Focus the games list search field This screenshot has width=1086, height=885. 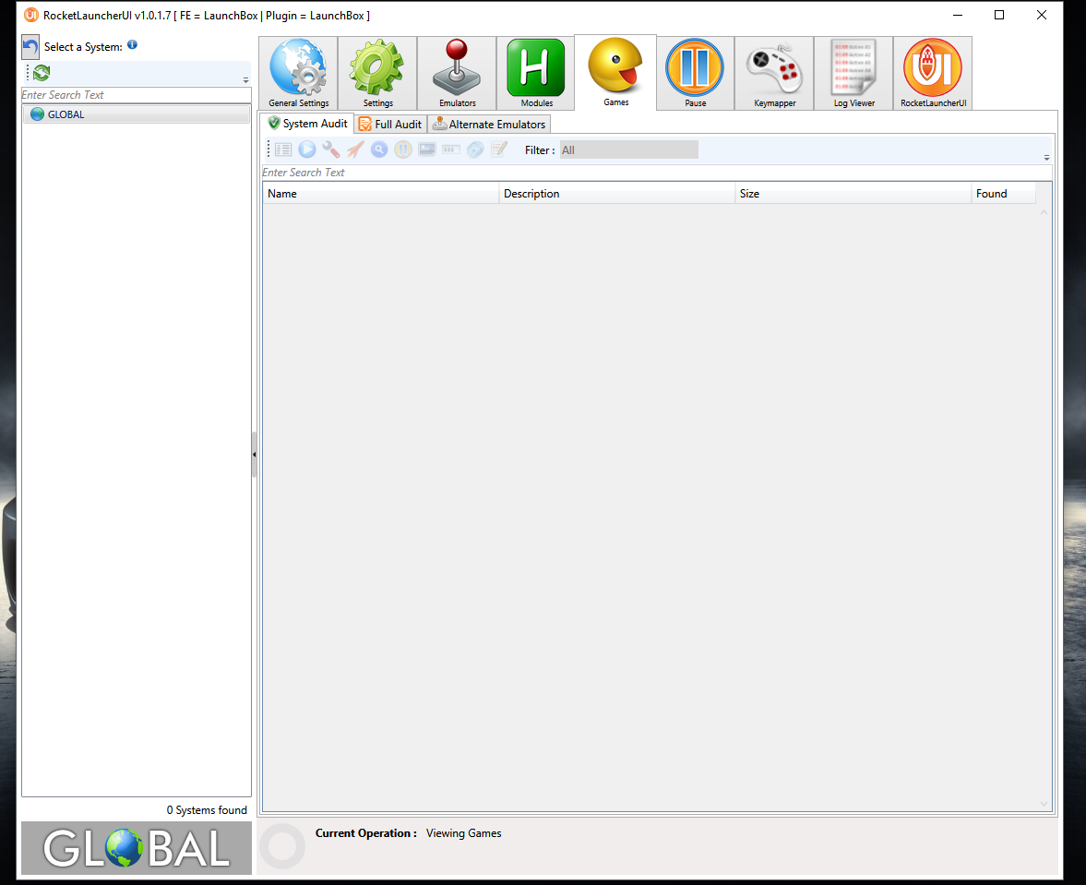click(x=657, y=173)
